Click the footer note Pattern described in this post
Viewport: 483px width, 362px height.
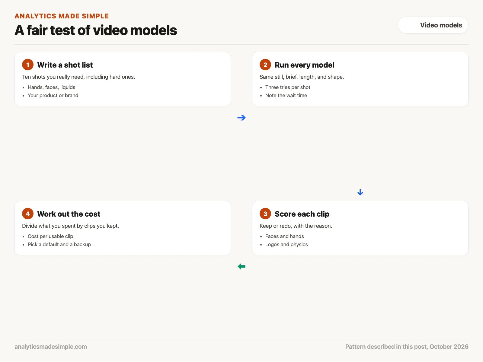point(407,347)
